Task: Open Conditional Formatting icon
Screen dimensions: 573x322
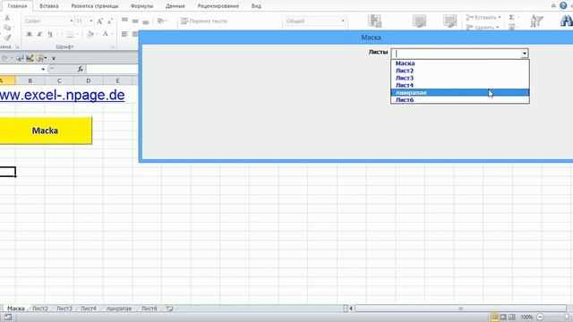Action: point(374,21)
